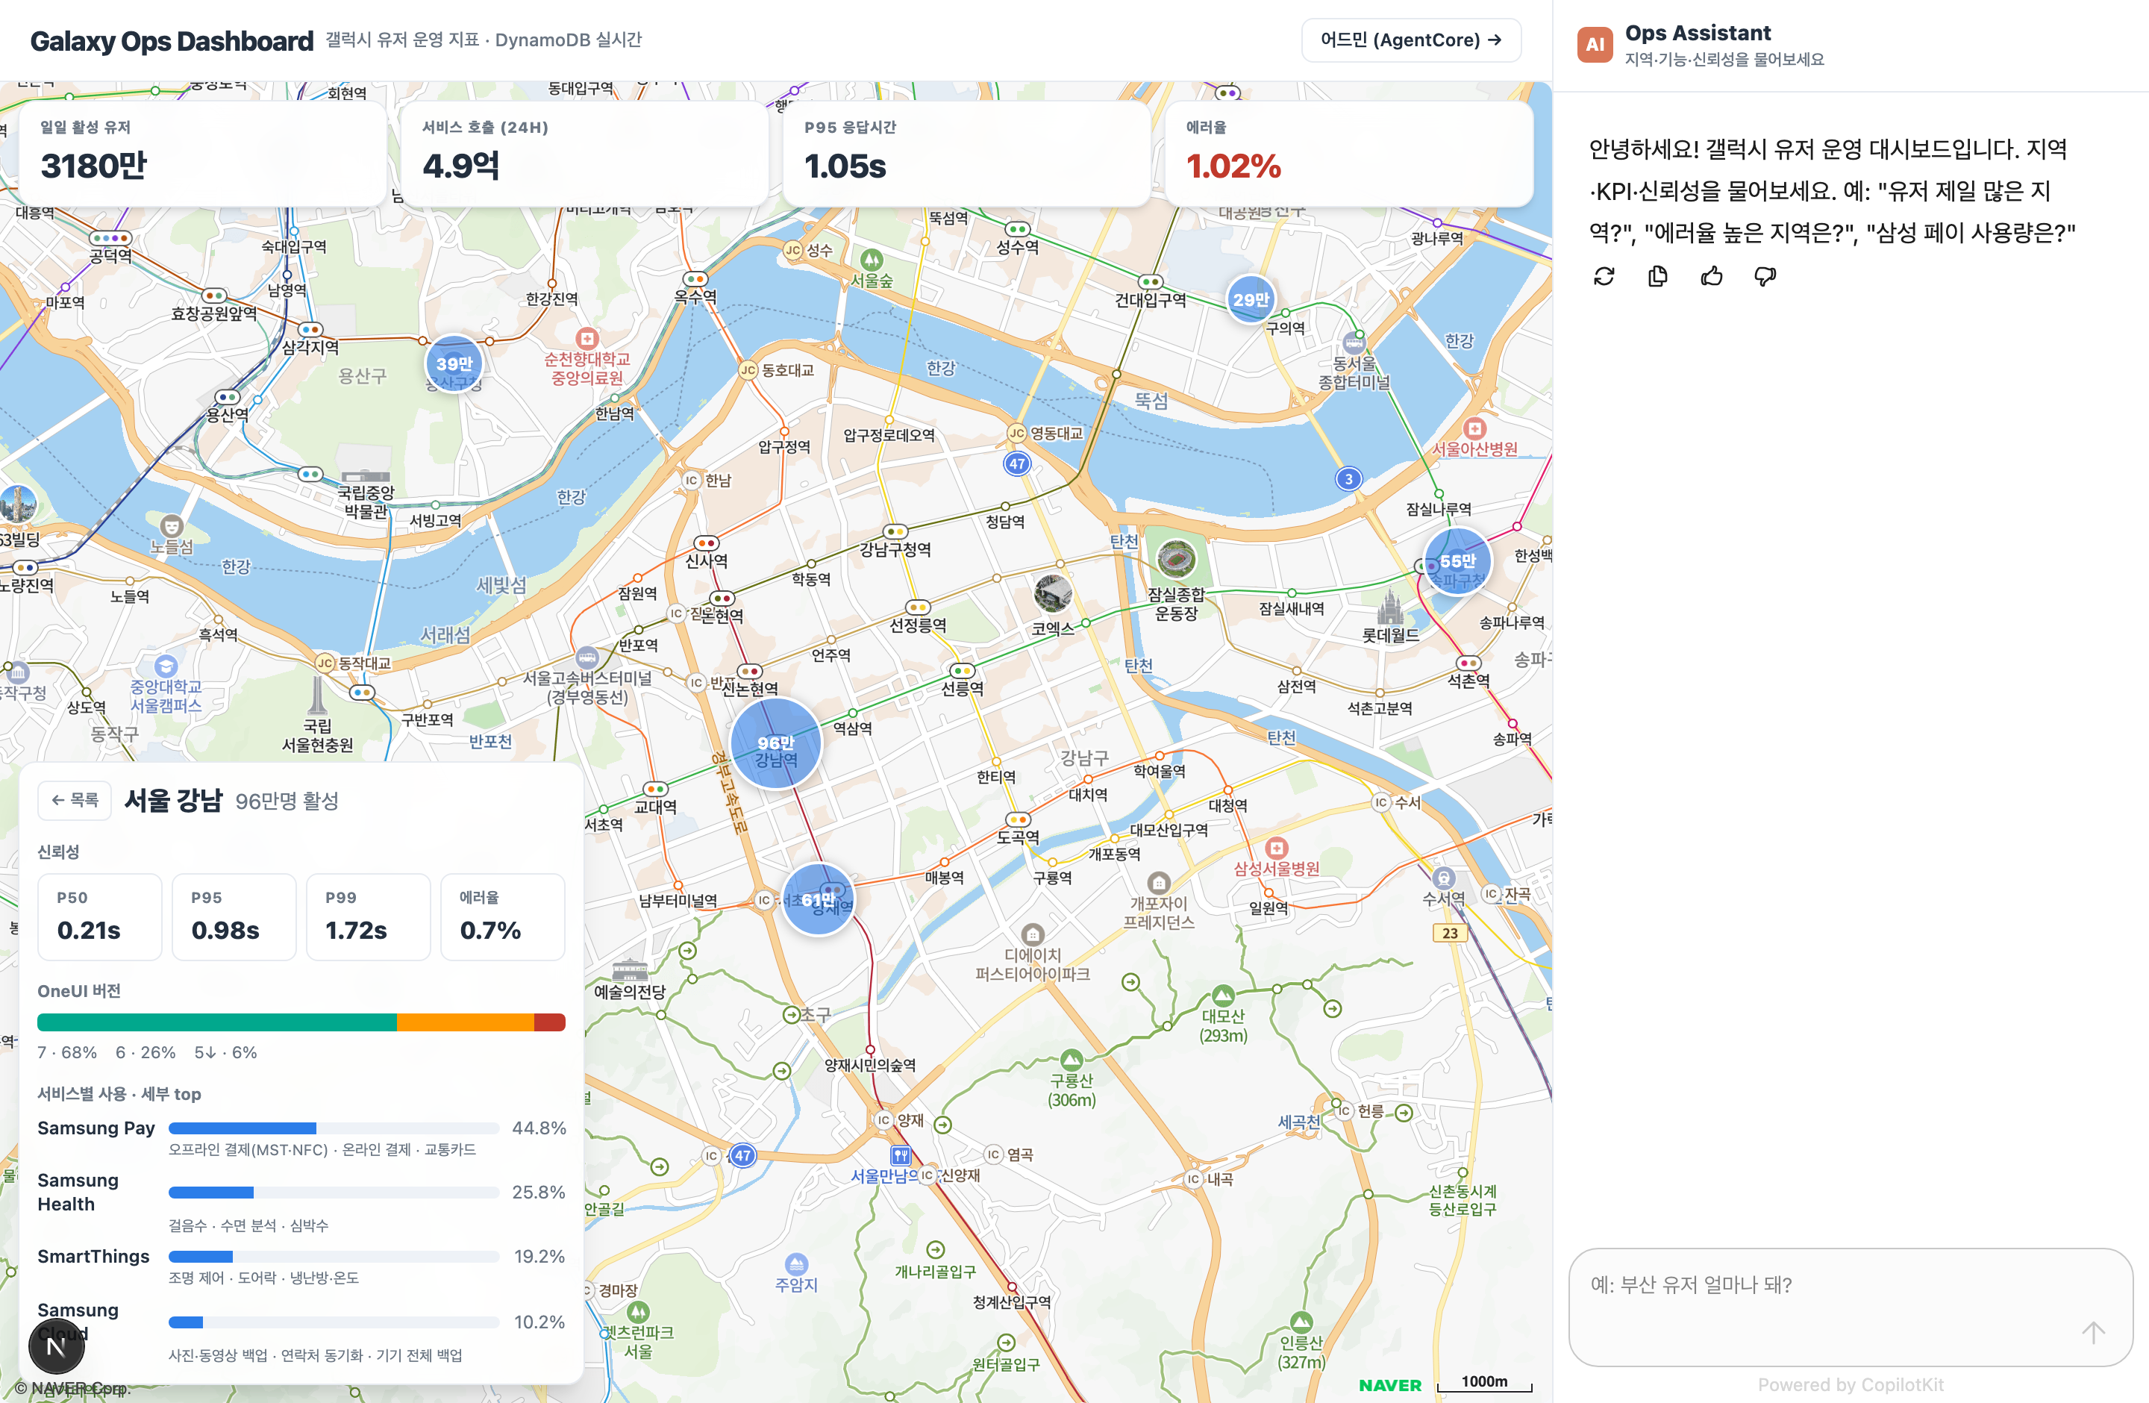Click the '7 · 68%' version legend
Screen dimensions: 2149x1403
coord(67,1052)
